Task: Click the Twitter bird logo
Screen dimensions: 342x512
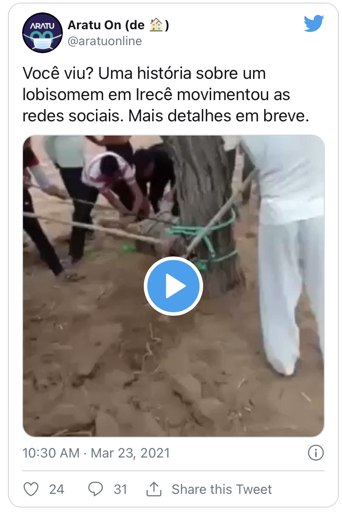Action: pyautogui.click(x=314, y=23)
